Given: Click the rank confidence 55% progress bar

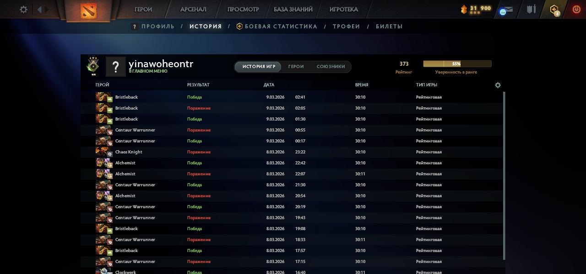Looking at the screenshot, I should click(457, 64).
